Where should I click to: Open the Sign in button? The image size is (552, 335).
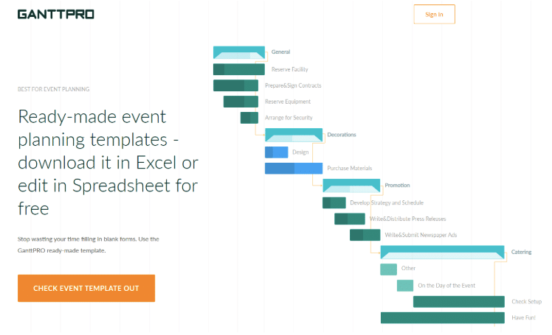click(x=434, y=15)
